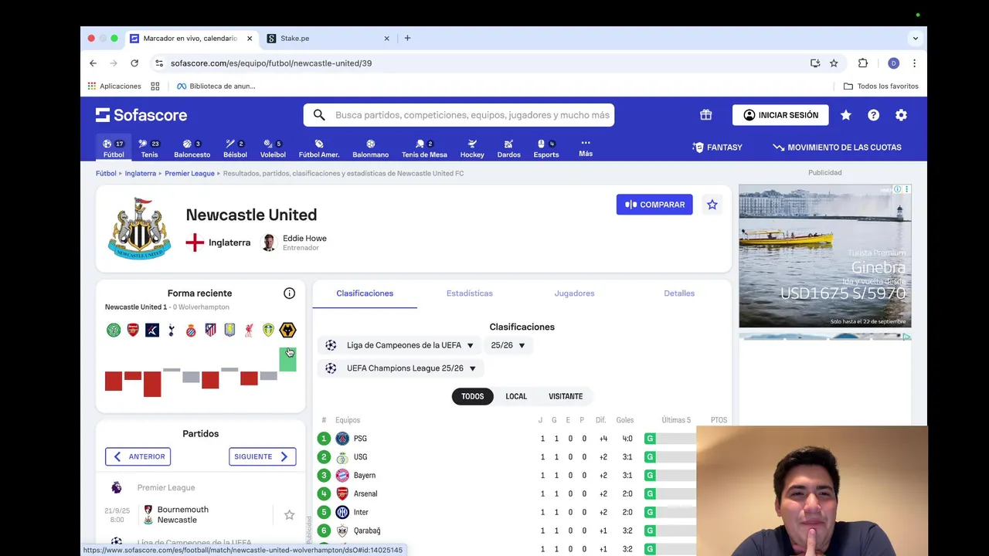The image size is (989, 556).
Task: Open the Balonmano sport category
Action: pyautogui.click(x=370, y=148)
